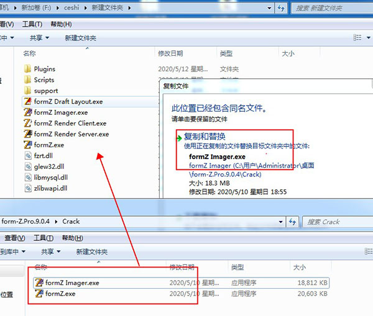This screenshot has height=316, width=373.
Task: Sort by 修改日期 column in top window
Action: click(170, 53)
